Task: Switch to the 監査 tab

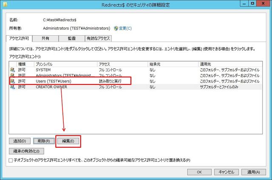Action: (72, 39)
